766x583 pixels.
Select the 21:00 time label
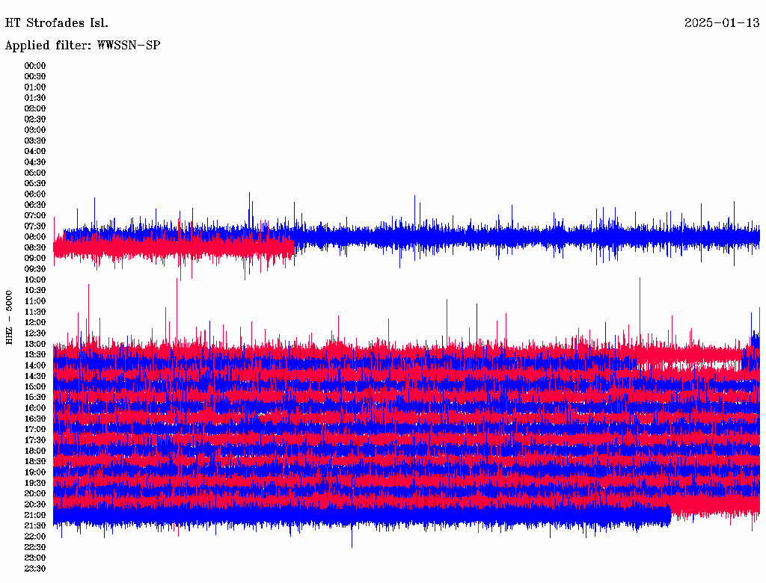click(x=35, y=515)
